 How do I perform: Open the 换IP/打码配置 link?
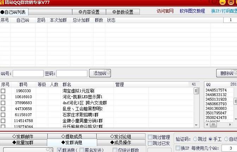pos(224,11)
